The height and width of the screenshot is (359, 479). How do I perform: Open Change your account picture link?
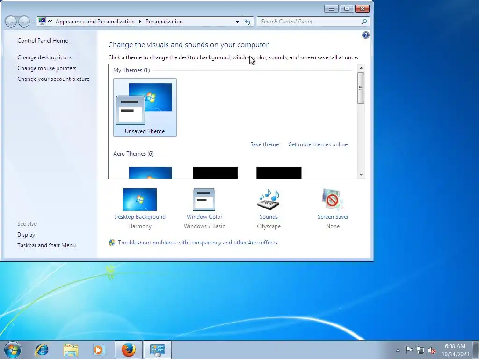point(53,79)
